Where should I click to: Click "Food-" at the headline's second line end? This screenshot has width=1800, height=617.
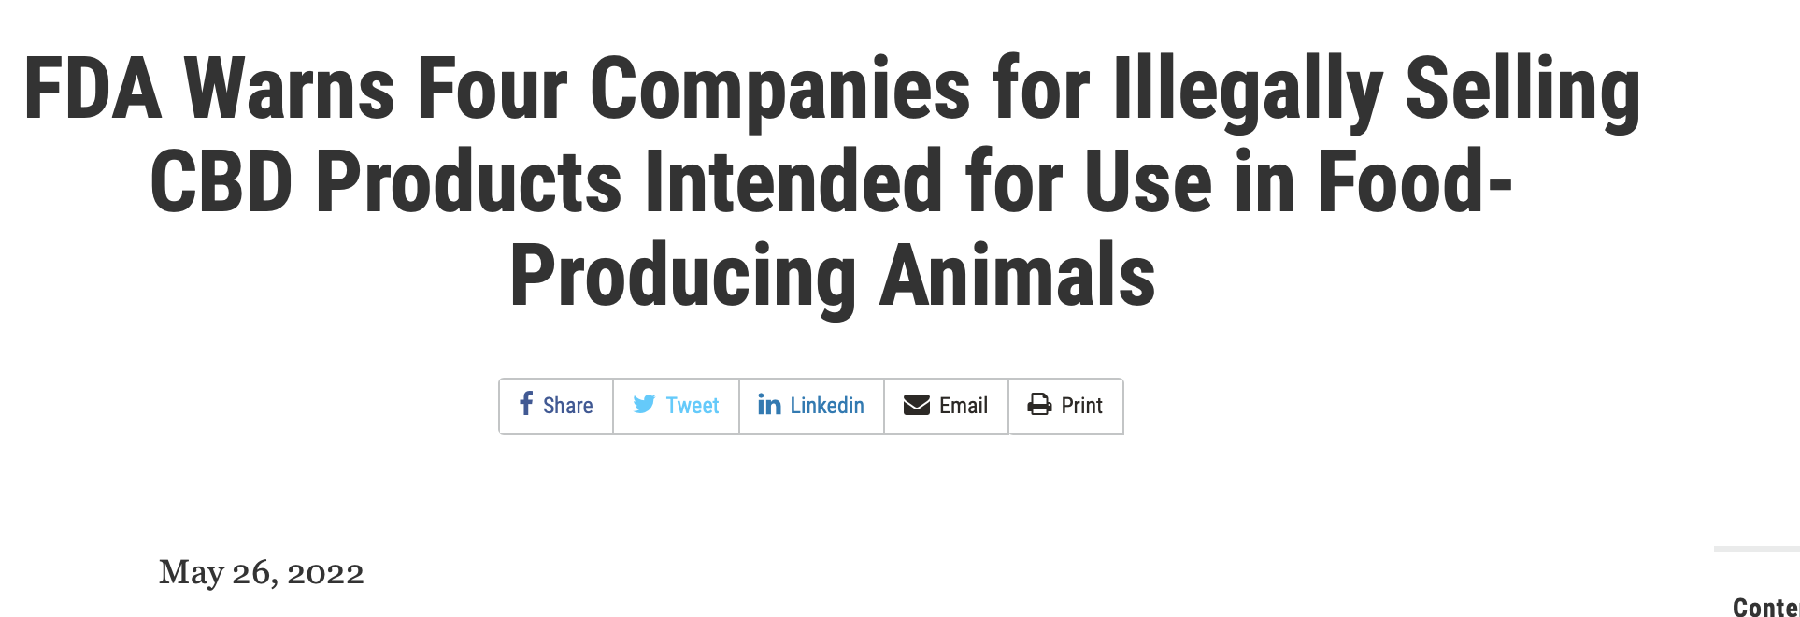(x=1415, y=182)
